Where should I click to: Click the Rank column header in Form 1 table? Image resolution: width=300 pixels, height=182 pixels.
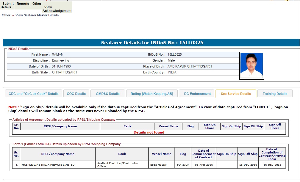(122, 154)
